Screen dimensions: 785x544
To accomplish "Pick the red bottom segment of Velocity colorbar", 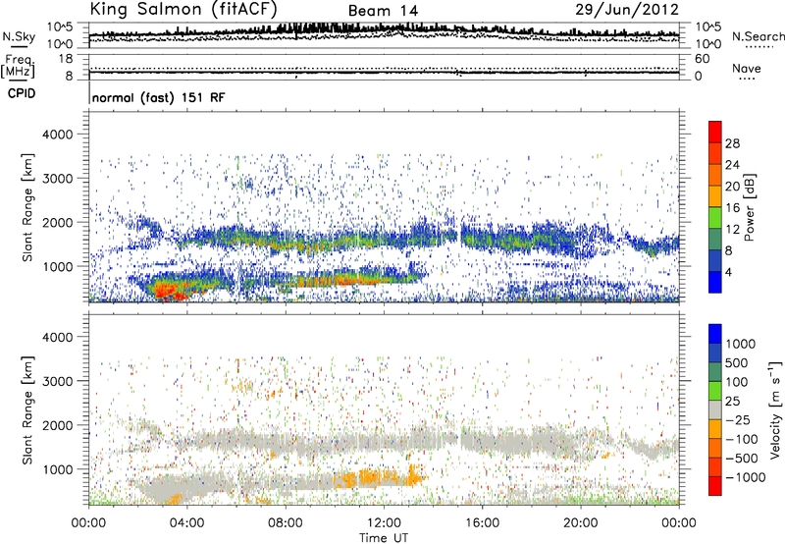I will click(715, 486).
